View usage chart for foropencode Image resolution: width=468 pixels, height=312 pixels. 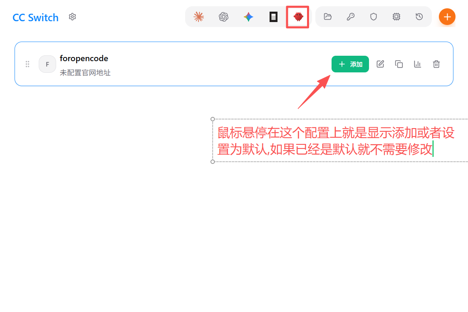418,64
